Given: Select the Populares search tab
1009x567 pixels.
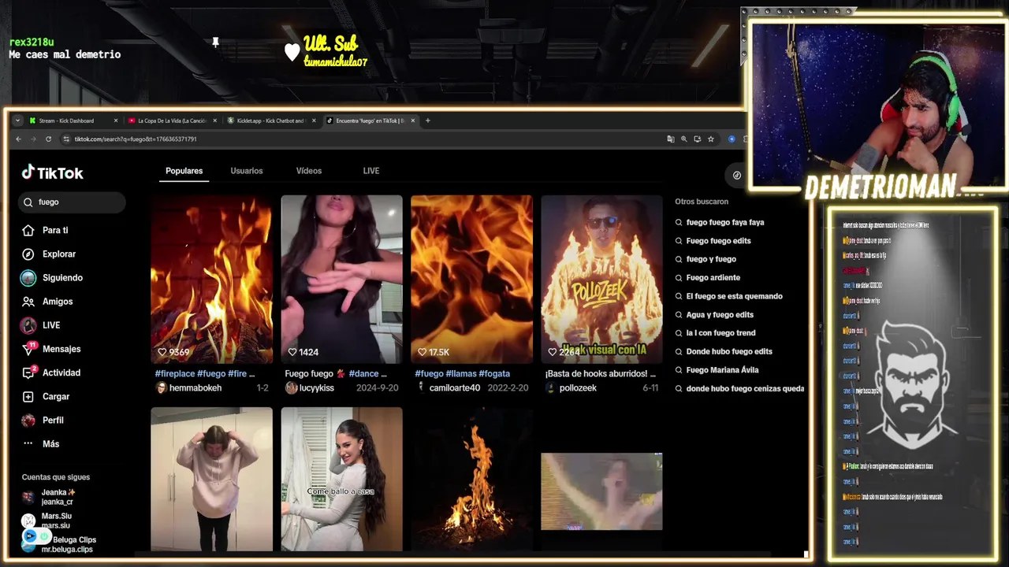Looking at the screenshot, I should [x=184, y=171].
